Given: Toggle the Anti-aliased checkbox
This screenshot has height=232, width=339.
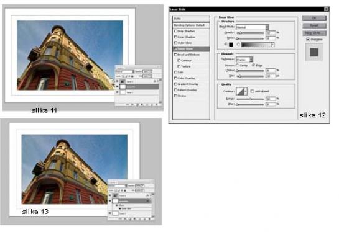Looking at the screenshot, I should 253,91.
